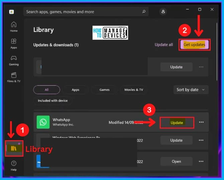Select the Apps filter tab
The width and height of the screenshot is (224, 180).
pos(76,90)
